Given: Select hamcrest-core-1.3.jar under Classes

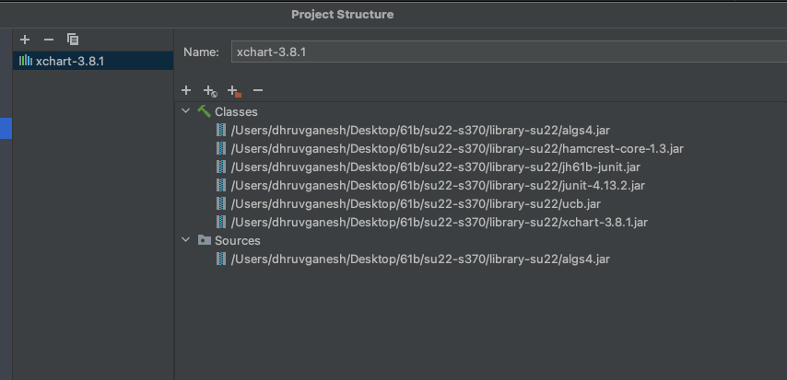Looking at the screenshot, I should coord(457,148).
